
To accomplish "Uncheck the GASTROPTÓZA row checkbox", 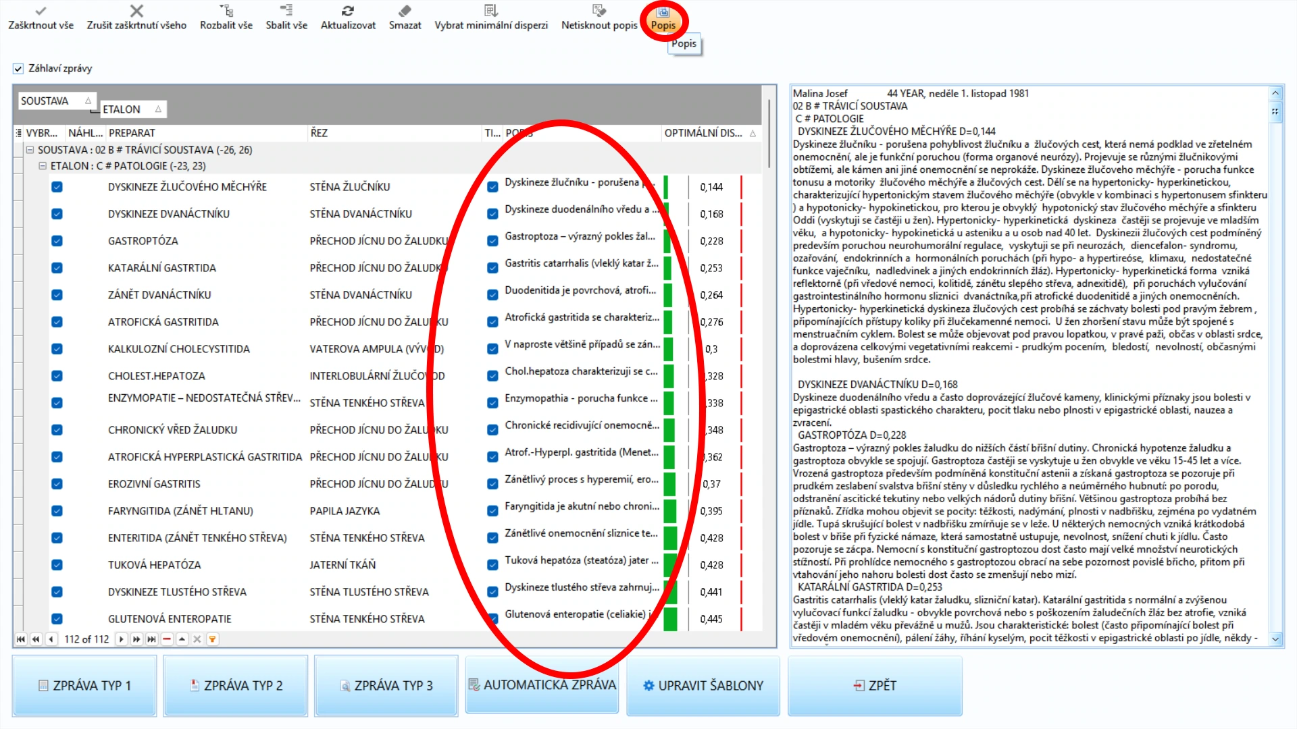I will coord(57,241).
